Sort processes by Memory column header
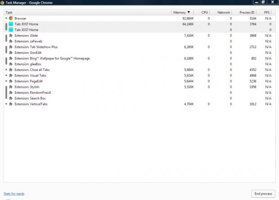The height and width of the screenshot is (200, 279). pos(182,13)
